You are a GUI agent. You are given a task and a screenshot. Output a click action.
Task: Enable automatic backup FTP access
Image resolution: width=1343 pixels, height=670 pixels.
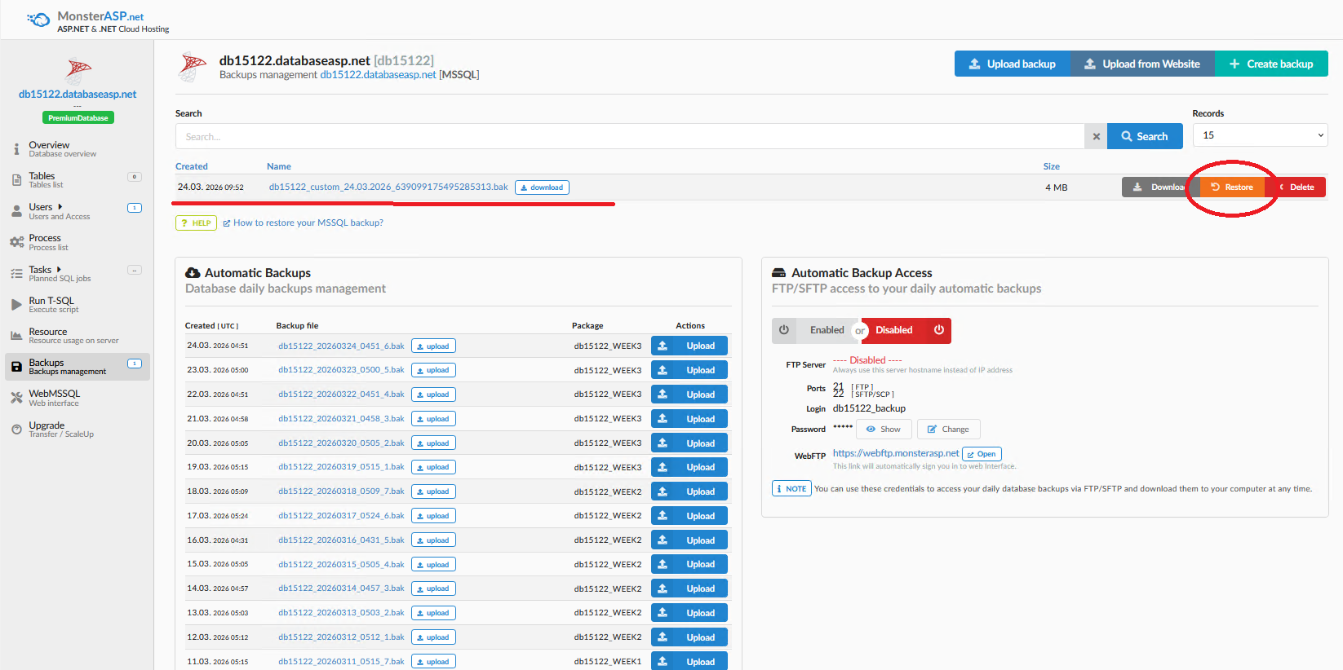(827, 330)
